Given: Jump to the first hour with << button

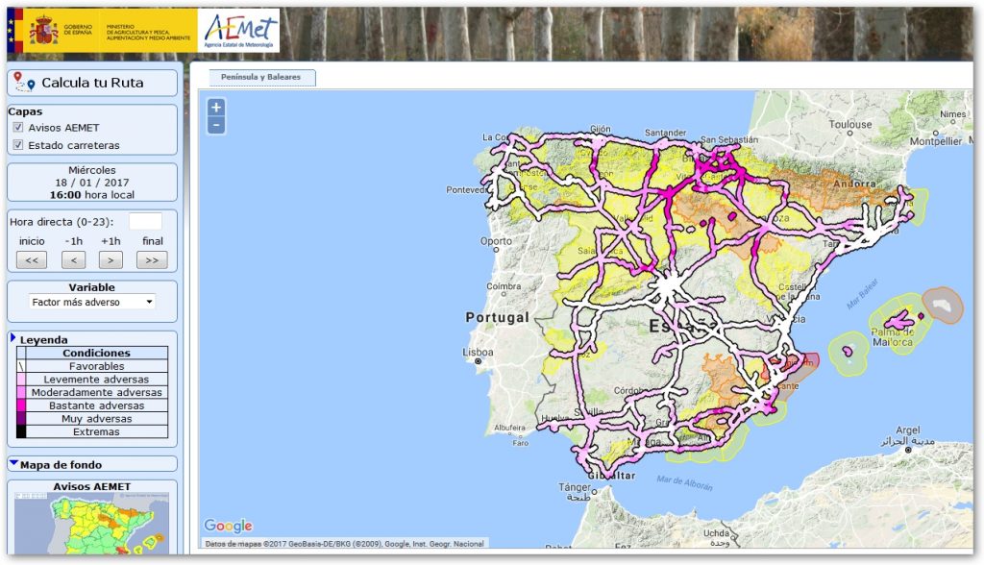Looking at the screenshot, I should [x=32, y=259].
